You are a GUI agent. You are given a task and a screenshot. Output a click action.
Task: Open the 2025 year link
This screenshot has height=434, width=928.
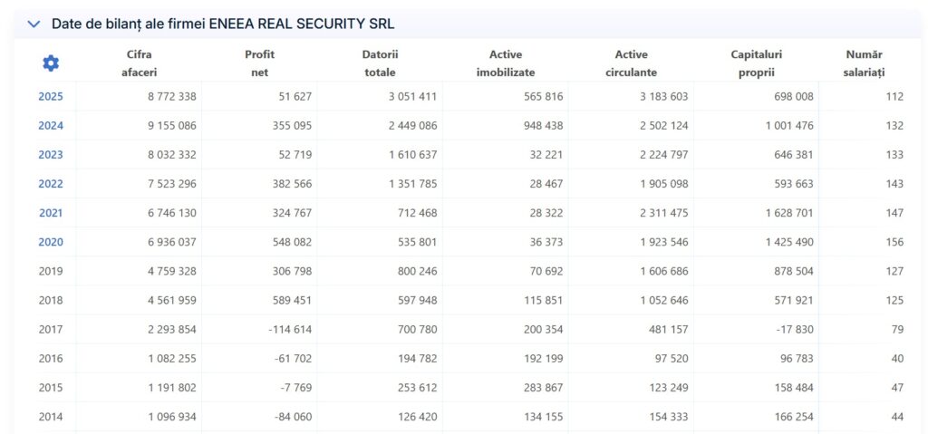click(x=51, y=96)
